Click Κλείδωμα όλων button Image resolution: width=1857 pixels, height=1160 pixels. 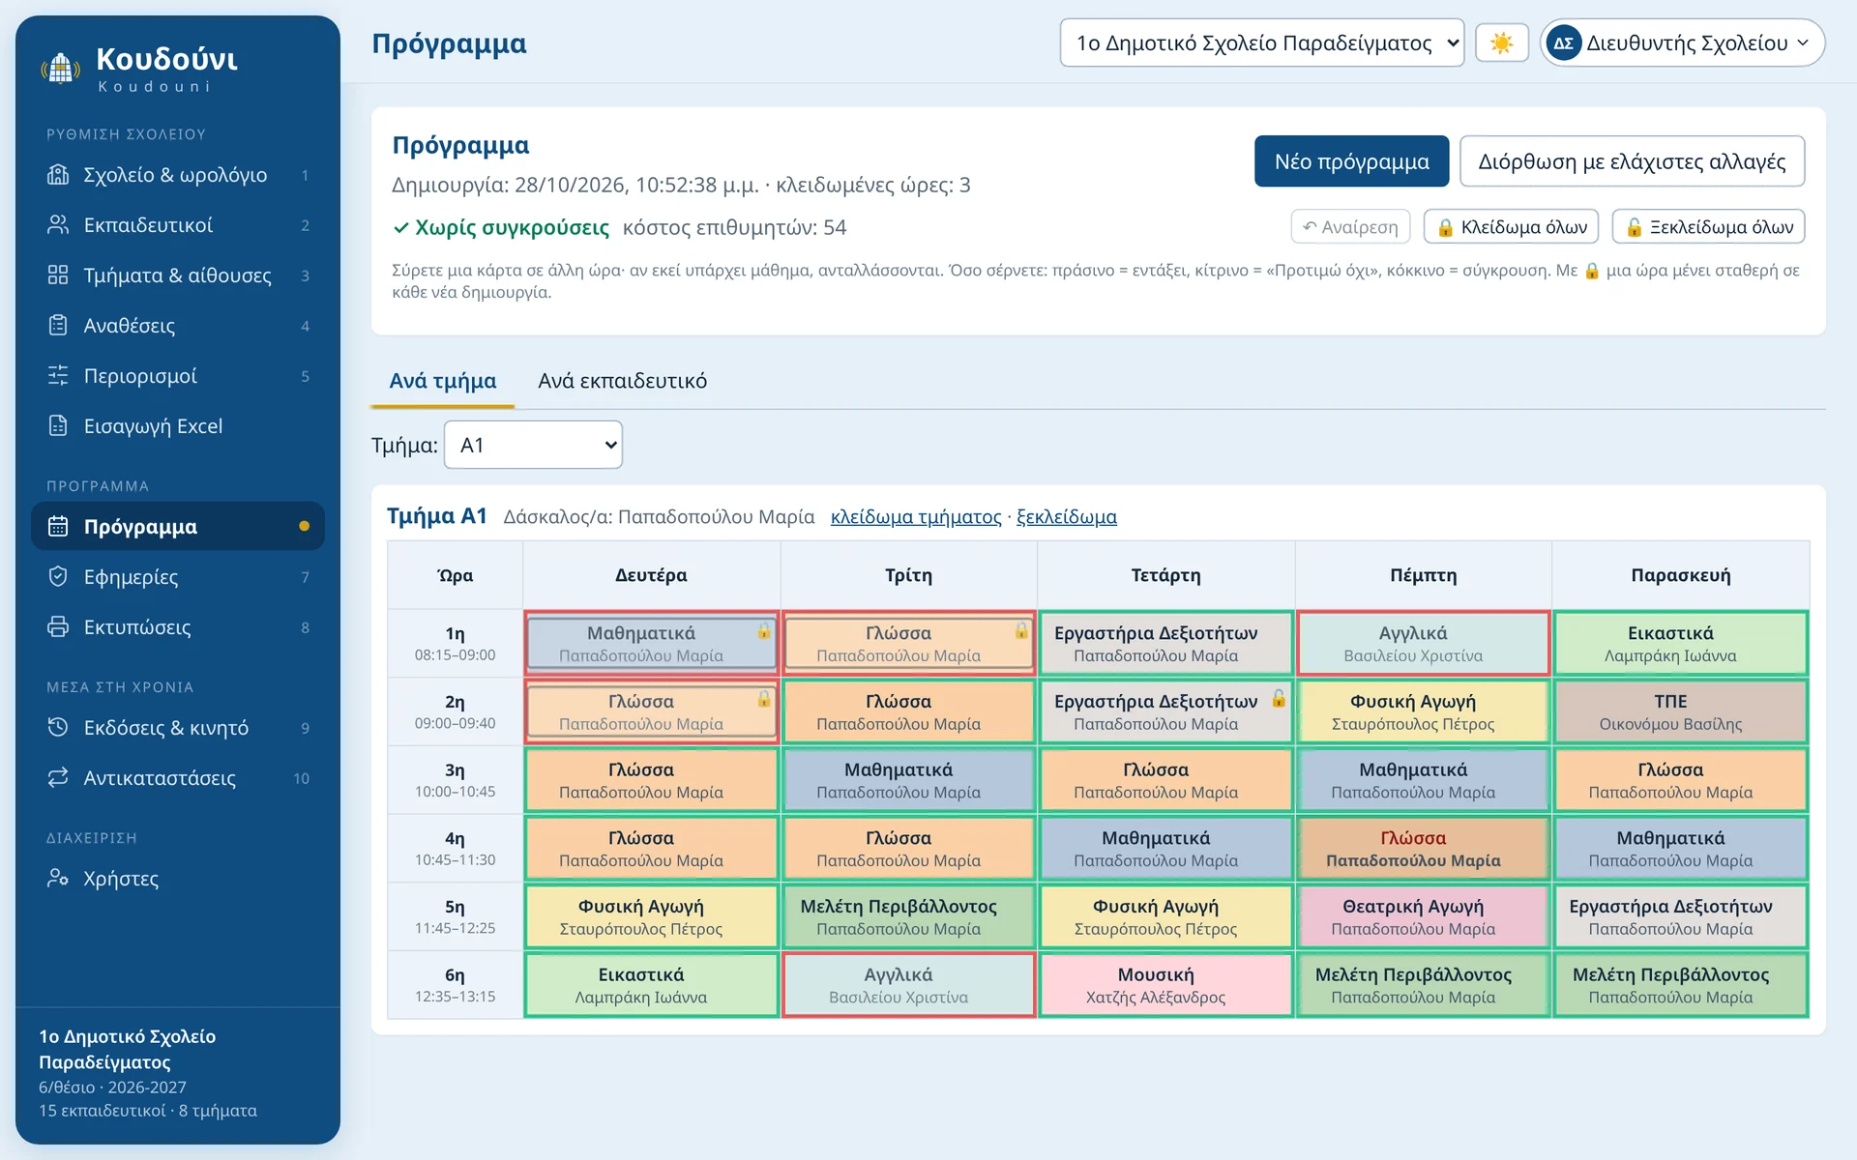1512,227
